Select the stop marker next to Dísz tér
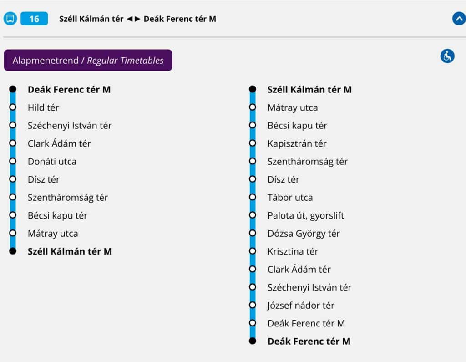The height and width of the screenshot is (362, 466). click(13, 178)
